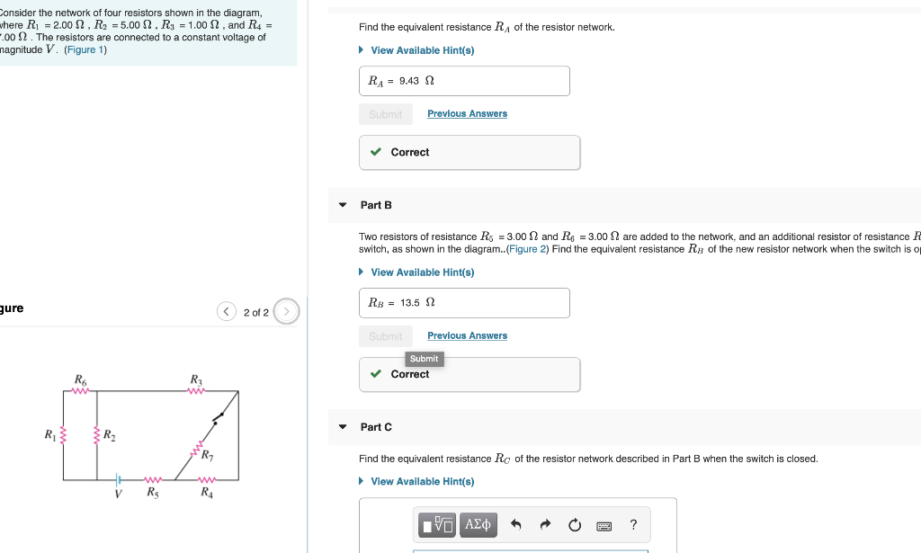The image size is (921, 553).
Task: Click the redo icon in equation toolbar
Action: [x=545, y=524]
